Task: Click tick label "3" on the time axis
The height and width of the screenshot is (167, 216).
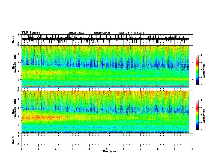Action: (73, 149)
